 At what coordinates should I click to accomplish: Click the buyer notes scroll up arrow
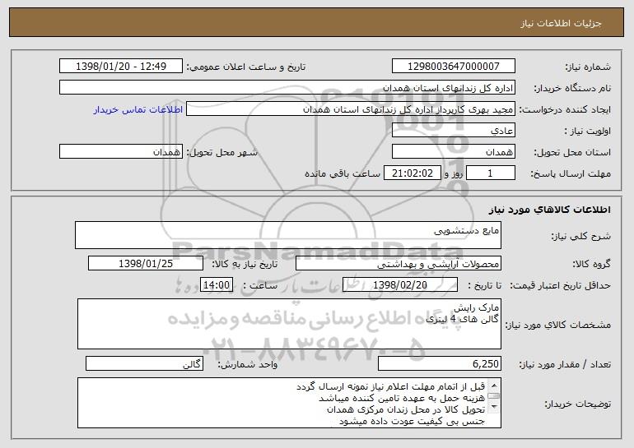coord(494,385)
